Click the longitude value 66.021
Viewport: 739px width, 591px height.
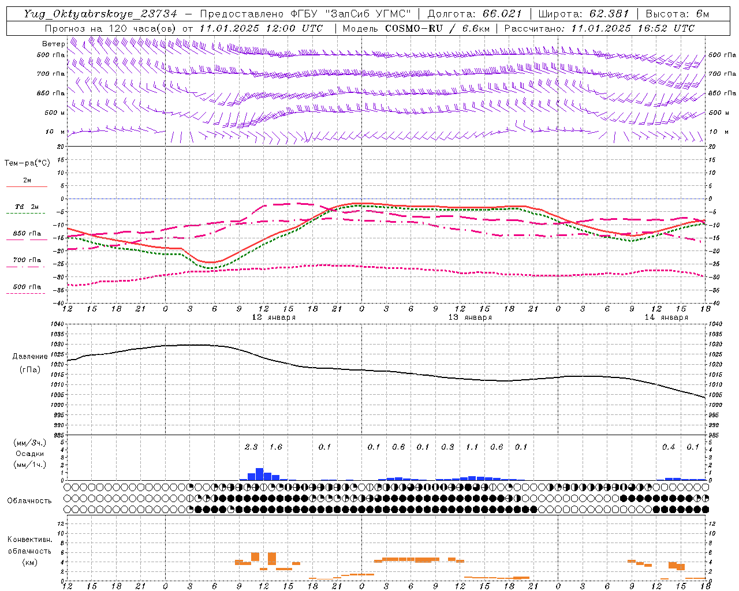tap(502, 14)
